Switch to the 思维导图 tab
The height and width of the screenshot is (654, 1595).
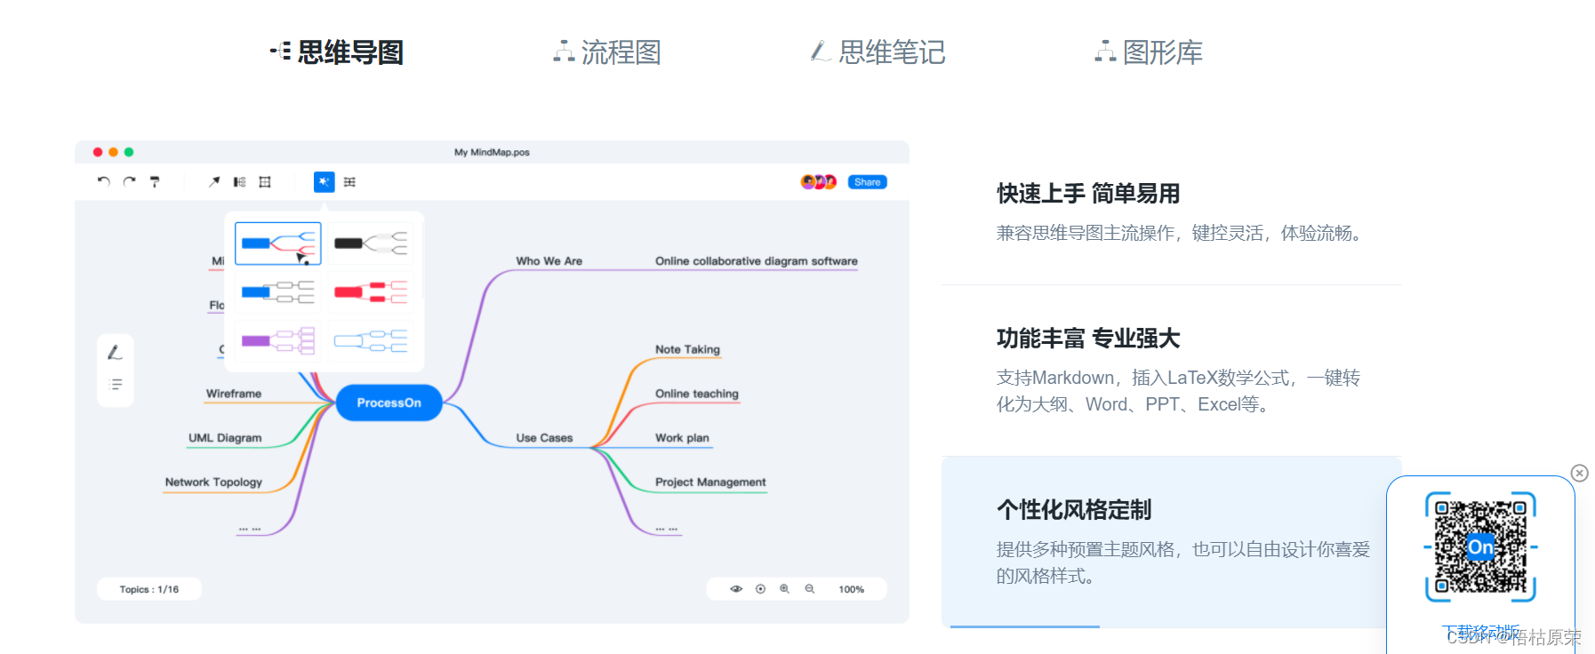click(x=337, y=52)
